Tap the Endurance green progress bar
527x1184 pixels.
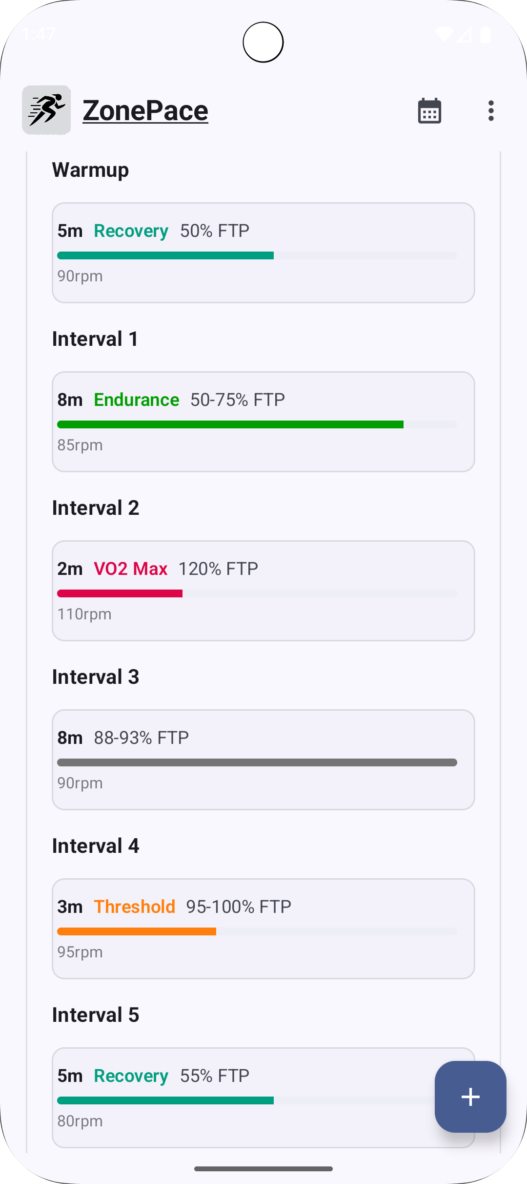pyautogui.click(x=230, y=424)
